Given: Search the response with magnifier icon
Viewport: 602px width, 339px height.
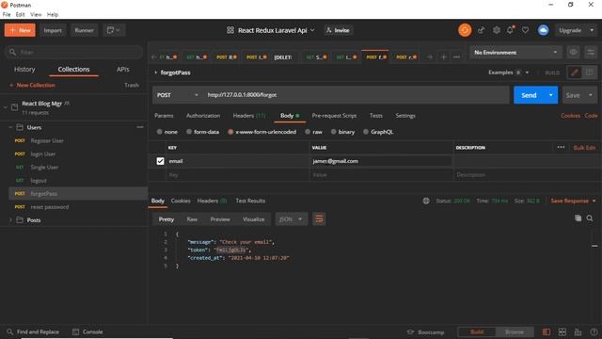Looking at the screenshot, I should pos(590,218).
